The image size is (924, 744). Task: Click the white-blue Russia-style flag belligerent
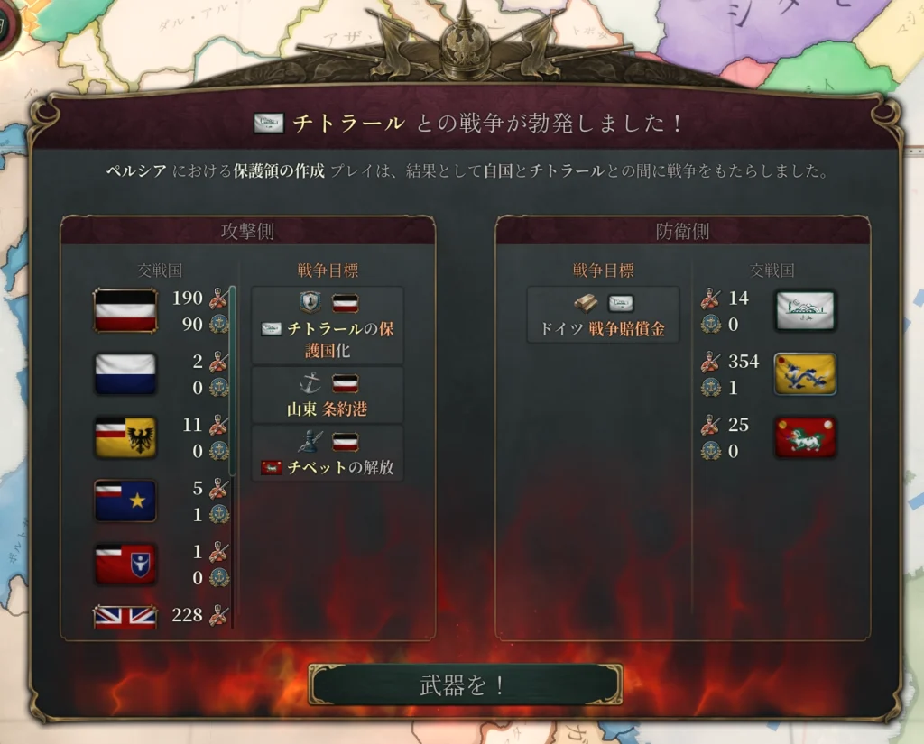pyautogui.click(x=125, y=373)
